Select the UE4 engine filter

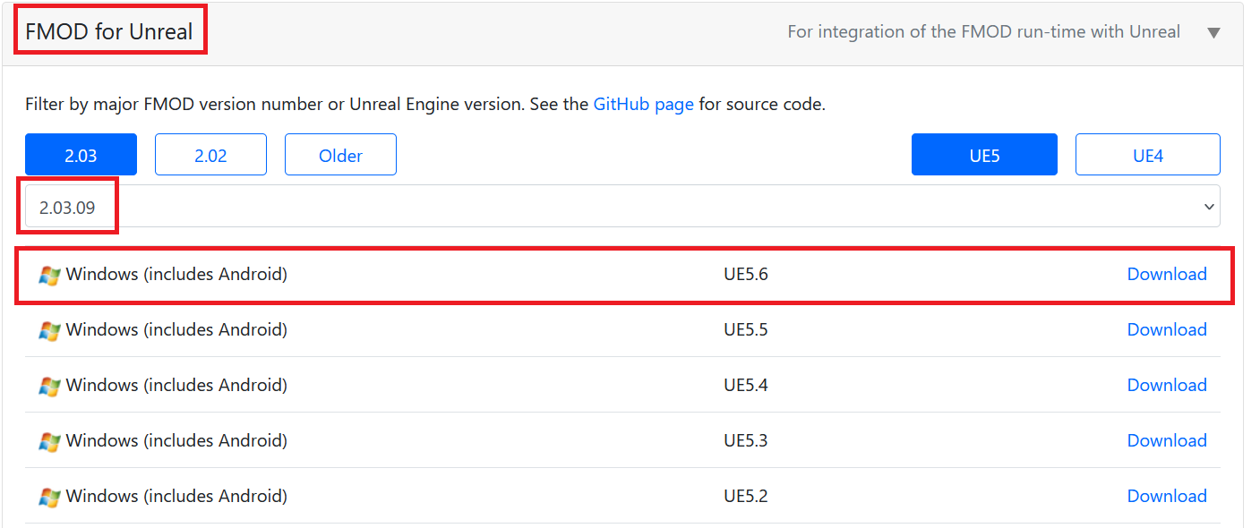1147,155
